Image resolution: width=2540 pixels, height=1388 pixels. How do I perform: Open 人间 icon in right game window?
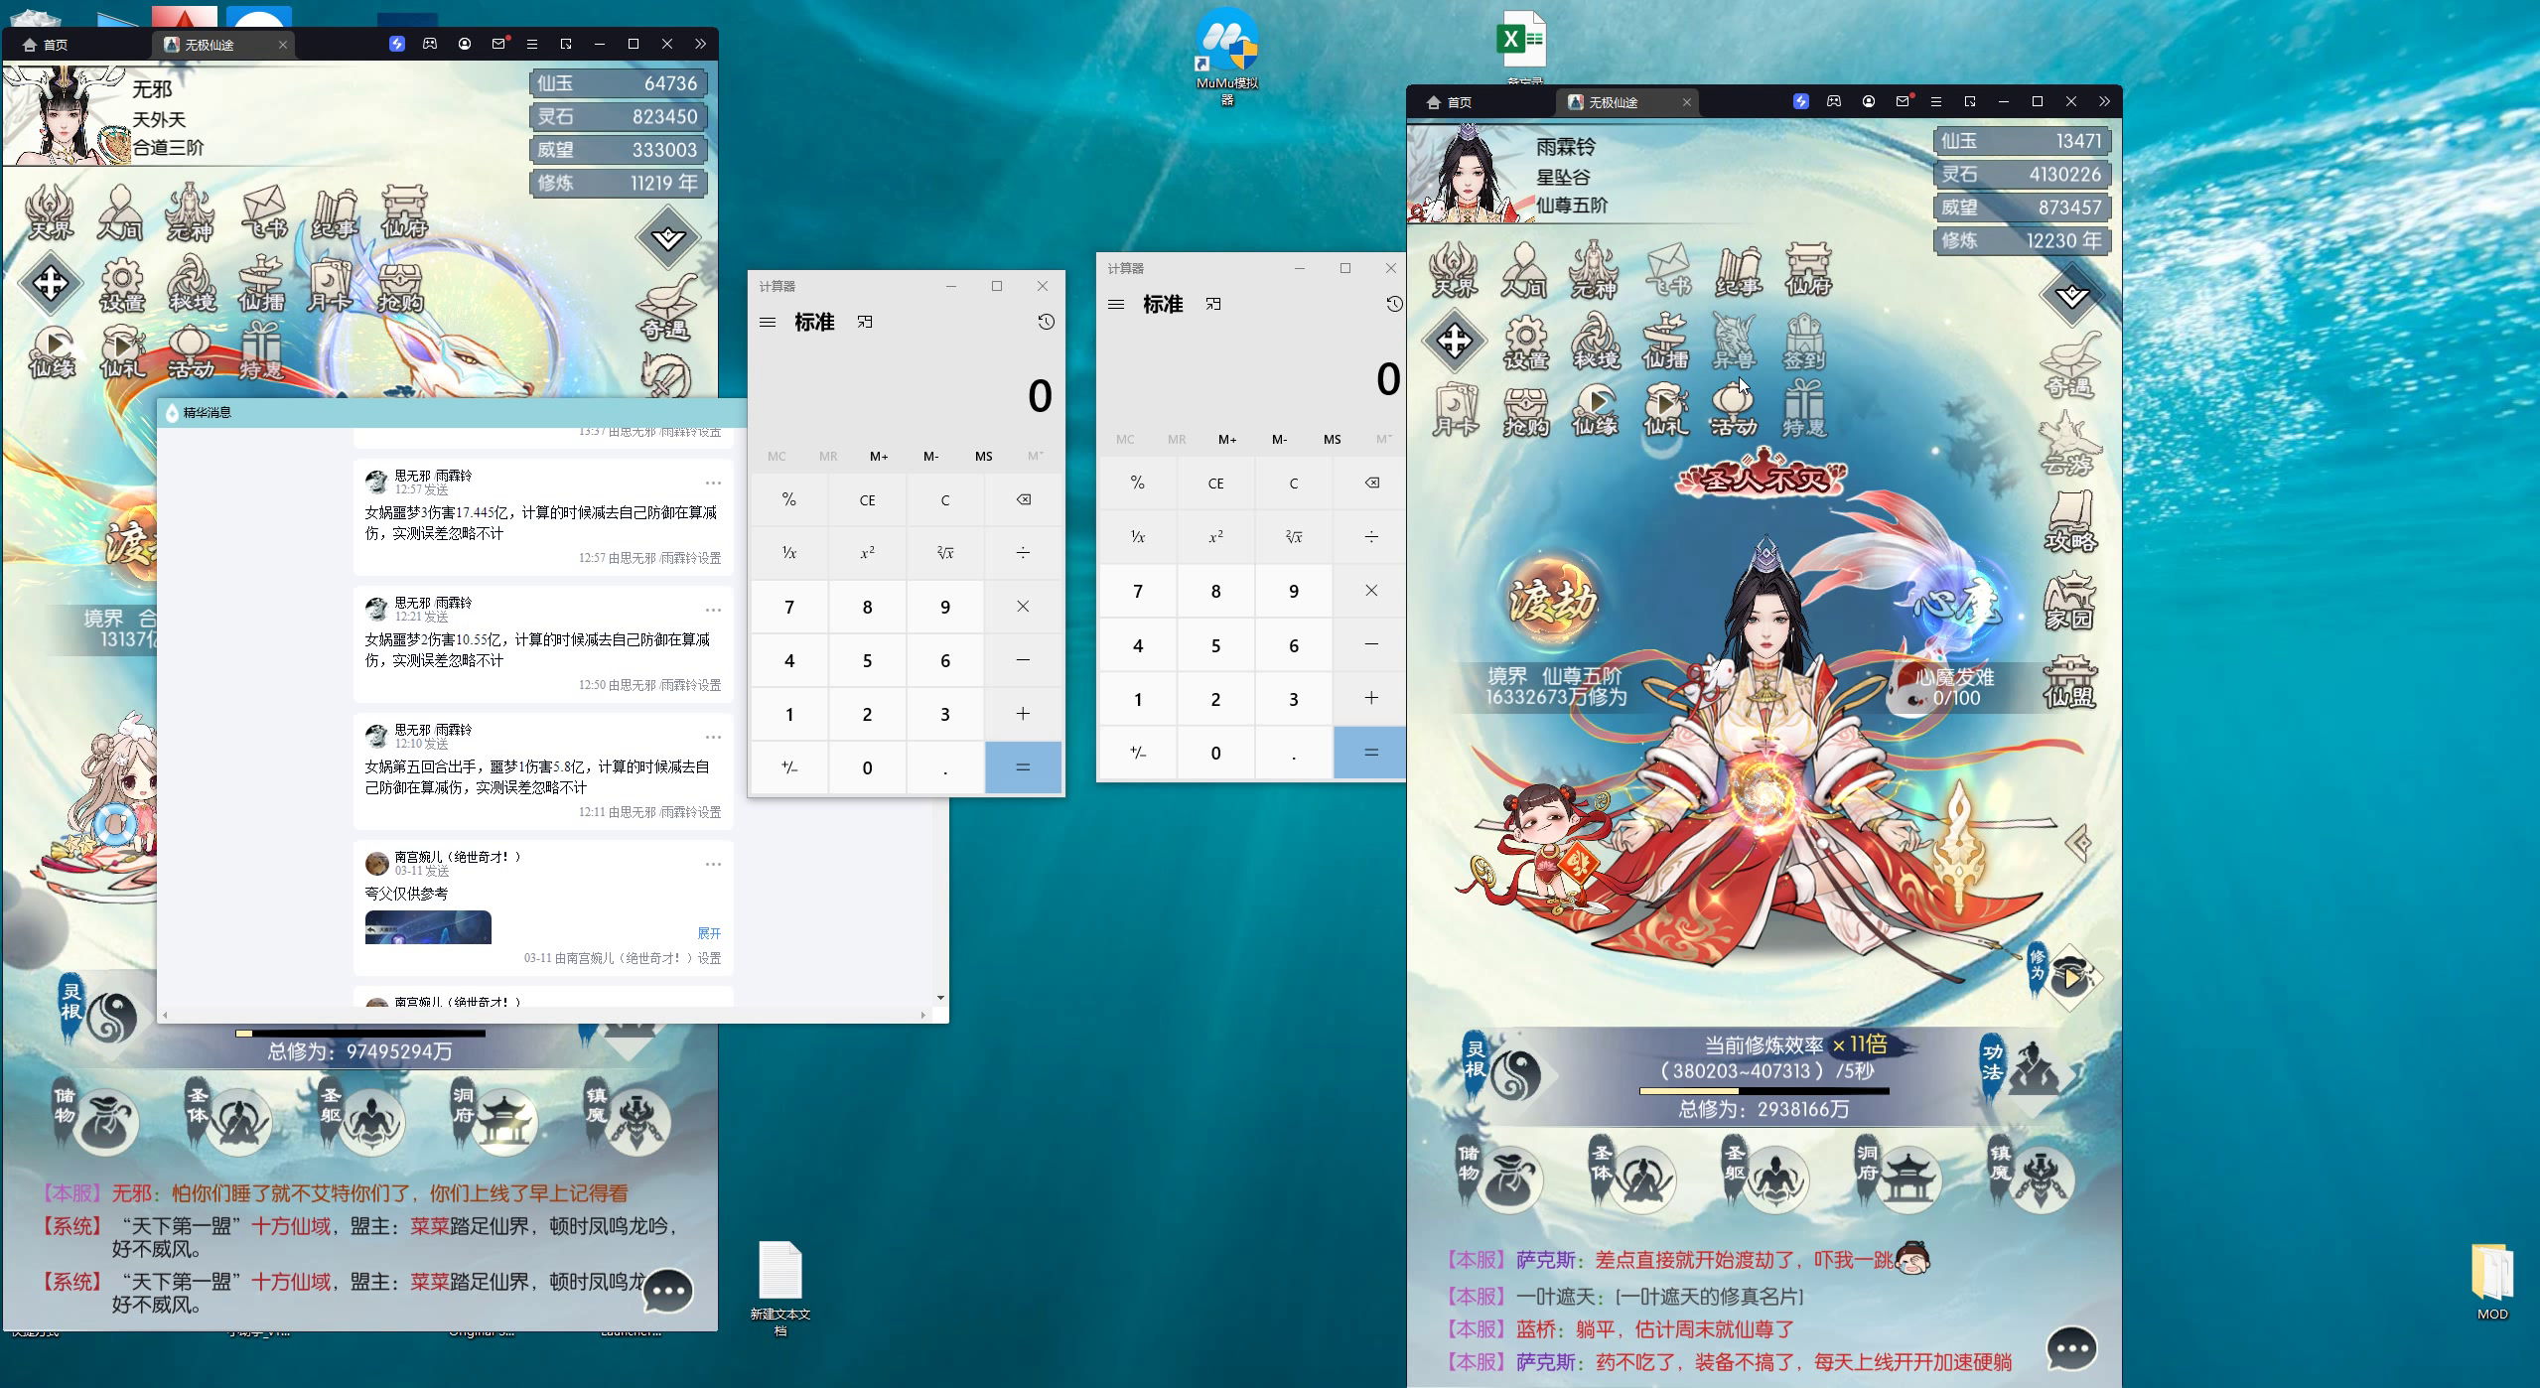1523,269
